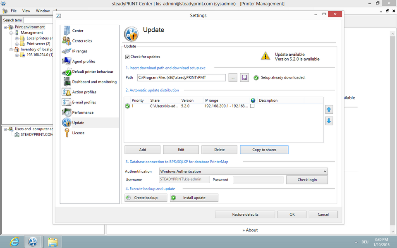Go to the Agent profiles section
This screenshot has width=397, height=248.
click(84, 62)
